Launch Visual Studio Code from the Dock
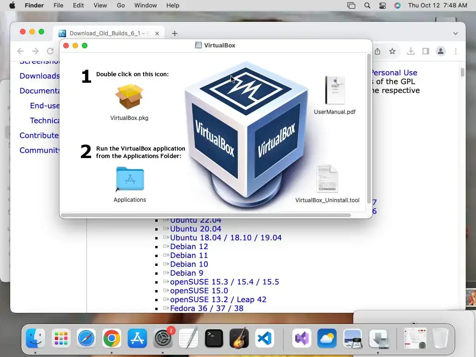The width and height of the screenshot is (476, 357). click(264, 338)
